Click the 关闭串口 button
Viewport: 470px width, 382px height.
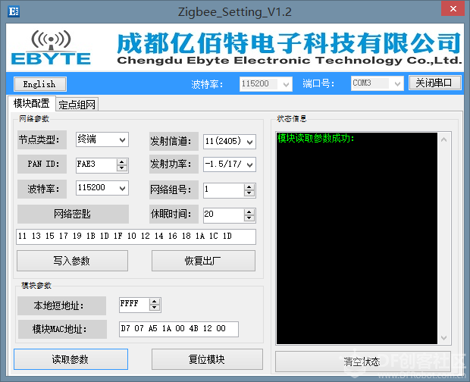pyautogui.click(x=434, y=83)
